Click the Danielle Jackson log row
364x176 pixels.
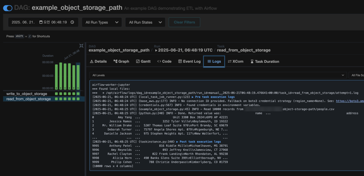[x=160, y=134]
